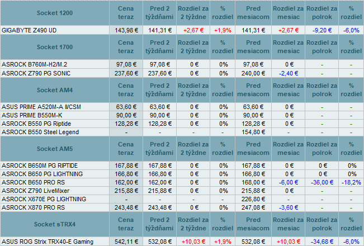Image resolution: width=364 pixels, height=246 pixels.
Task: Click the -2,40 € monthly difference cell
Action: [x=289, y=73]
